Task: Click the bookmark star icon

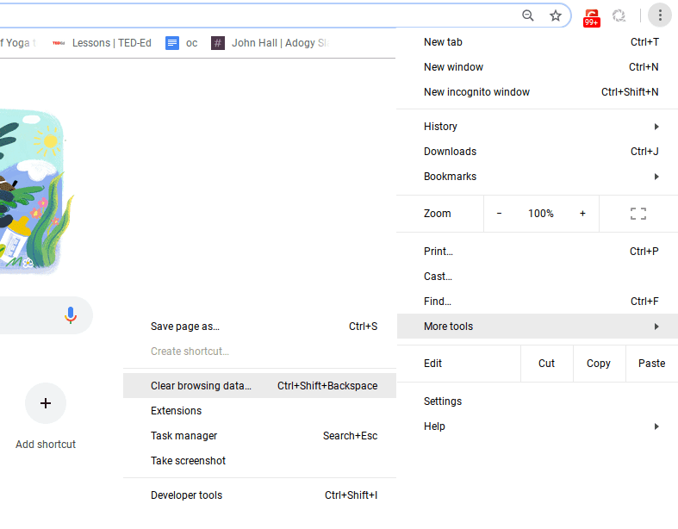Action: pyautogui.click(x=555, y=16)
